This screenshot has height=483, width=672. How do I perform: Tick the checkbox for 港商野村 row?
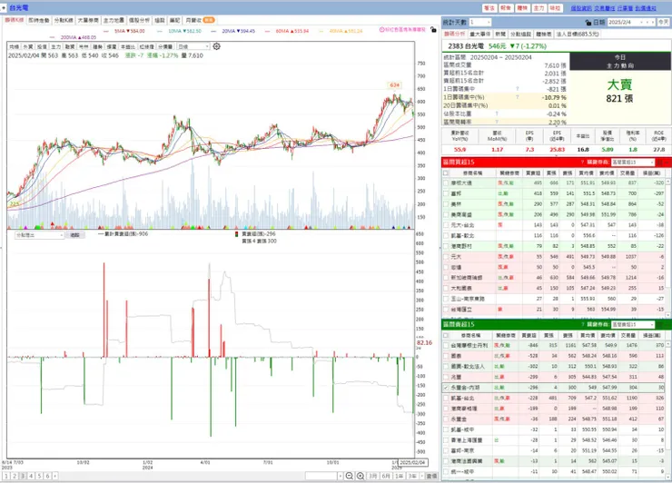pyautogui.click(x=446, y=246)
